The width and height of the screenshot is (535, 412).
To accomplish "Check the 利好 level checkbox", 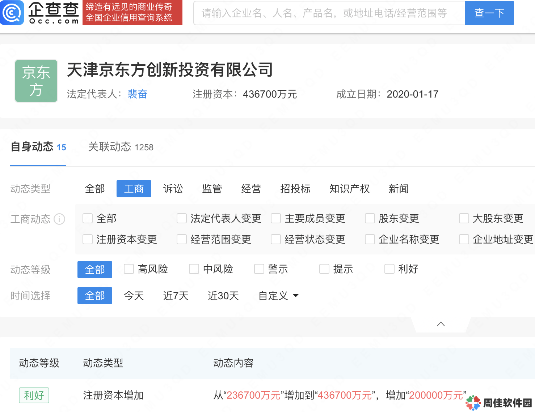I will [x=389, y=269].
